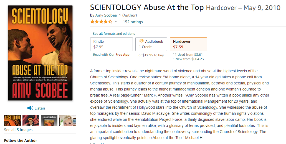
Task: Open the first Scientology cover thumbnail
Action: coord(12,120)
